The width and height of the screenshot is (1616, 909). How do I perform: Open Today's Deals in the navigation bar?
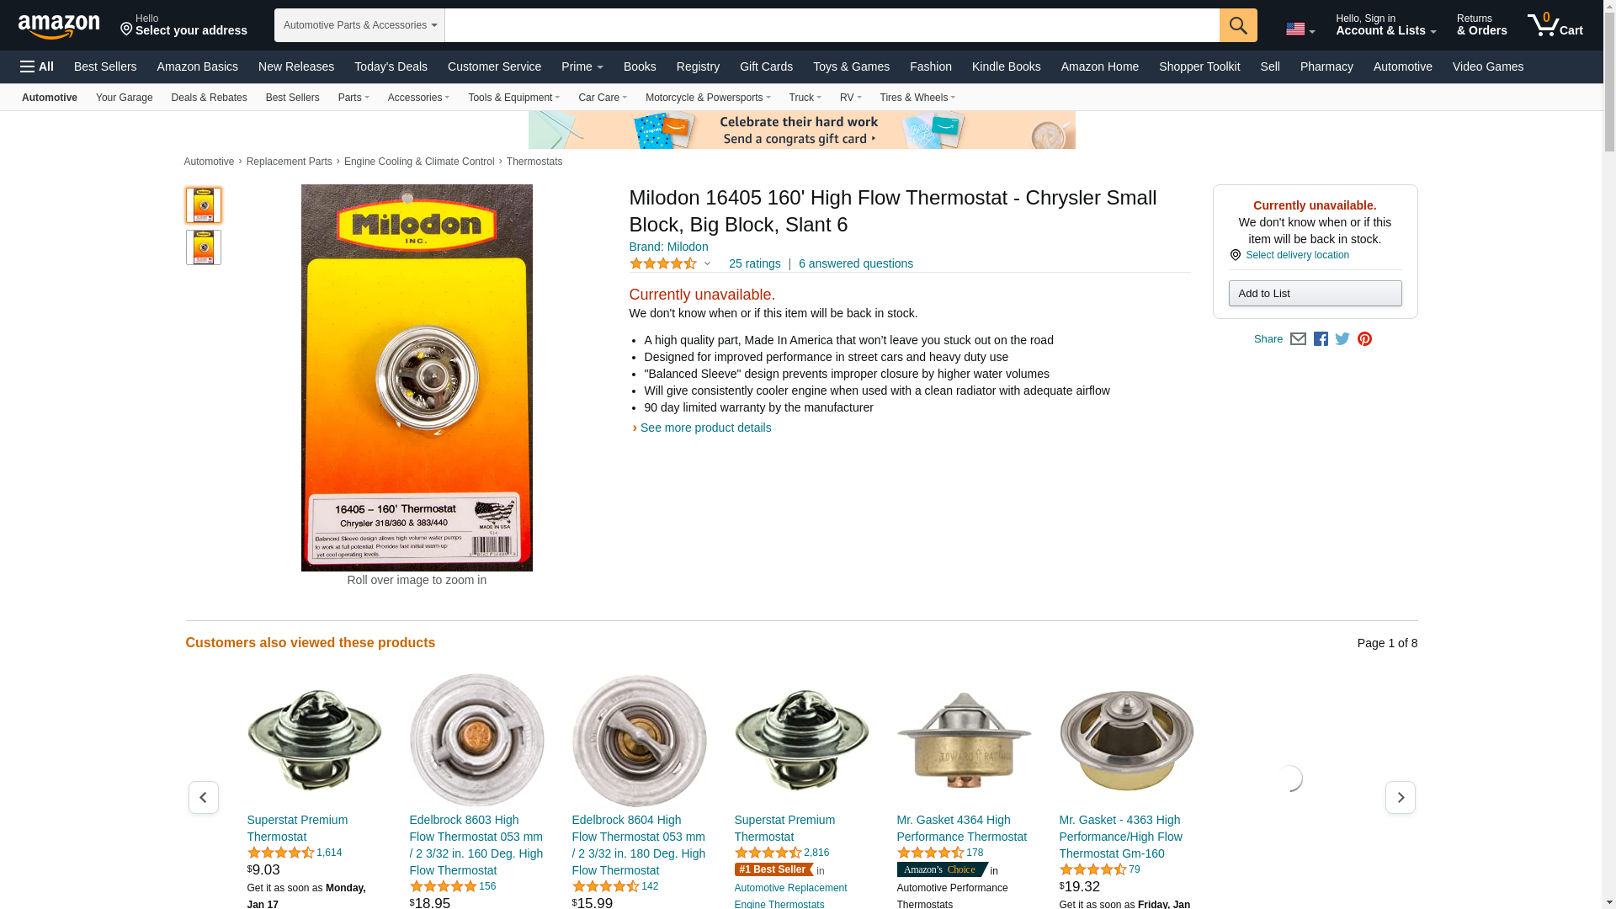pos(391,66)
